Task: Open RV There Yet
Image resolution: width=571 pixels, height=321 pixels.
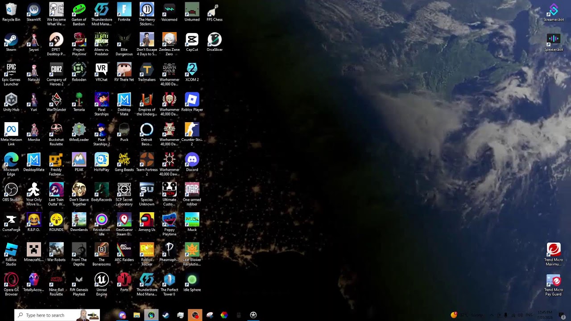Action: click(x=124, y=72)
